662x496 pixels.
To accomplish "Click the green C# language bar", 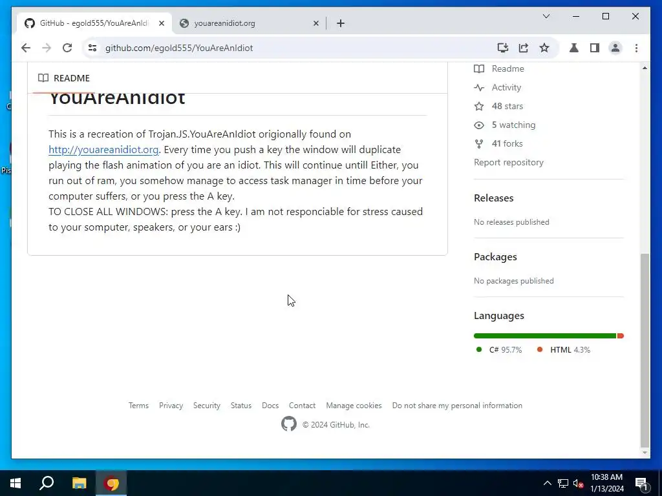I will click(x=544, y=336).
